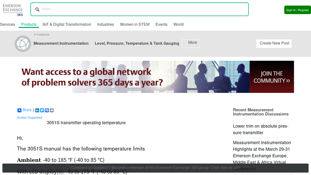This screenshot has width=311, height=175.
Task: Open Women in STEM menu
Action: 135,24
